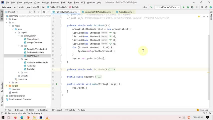The height and width of the screenshot is (120, 213).
Task: Open the Project view selector dropdown
Action: click(x=13, y=12)
